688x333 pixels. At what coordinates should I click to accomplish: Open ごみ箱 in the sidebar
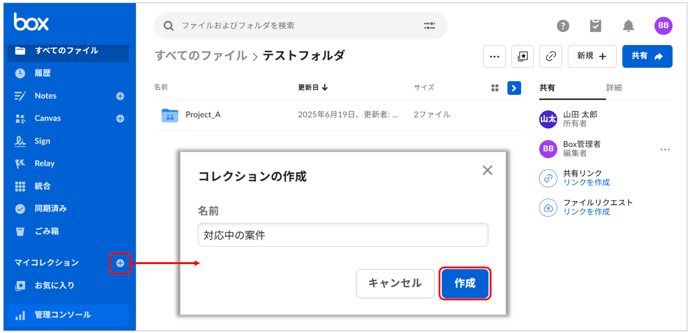tap(46, 231)
